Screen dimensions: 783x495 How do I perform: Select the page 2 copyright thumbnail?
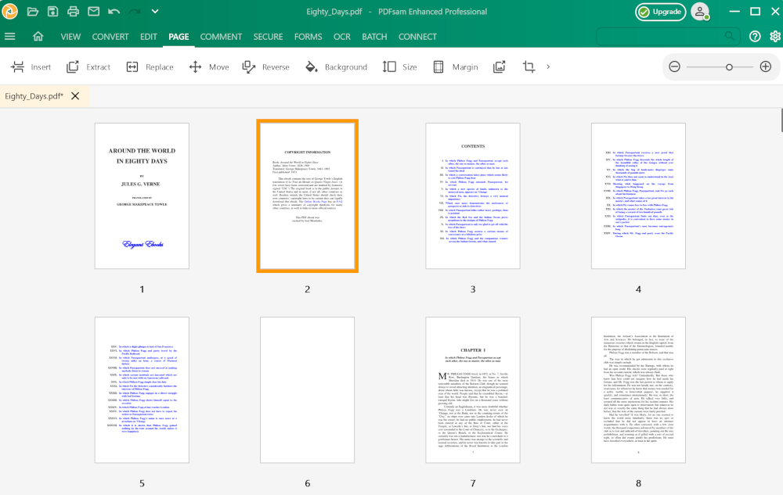[307, 196]
